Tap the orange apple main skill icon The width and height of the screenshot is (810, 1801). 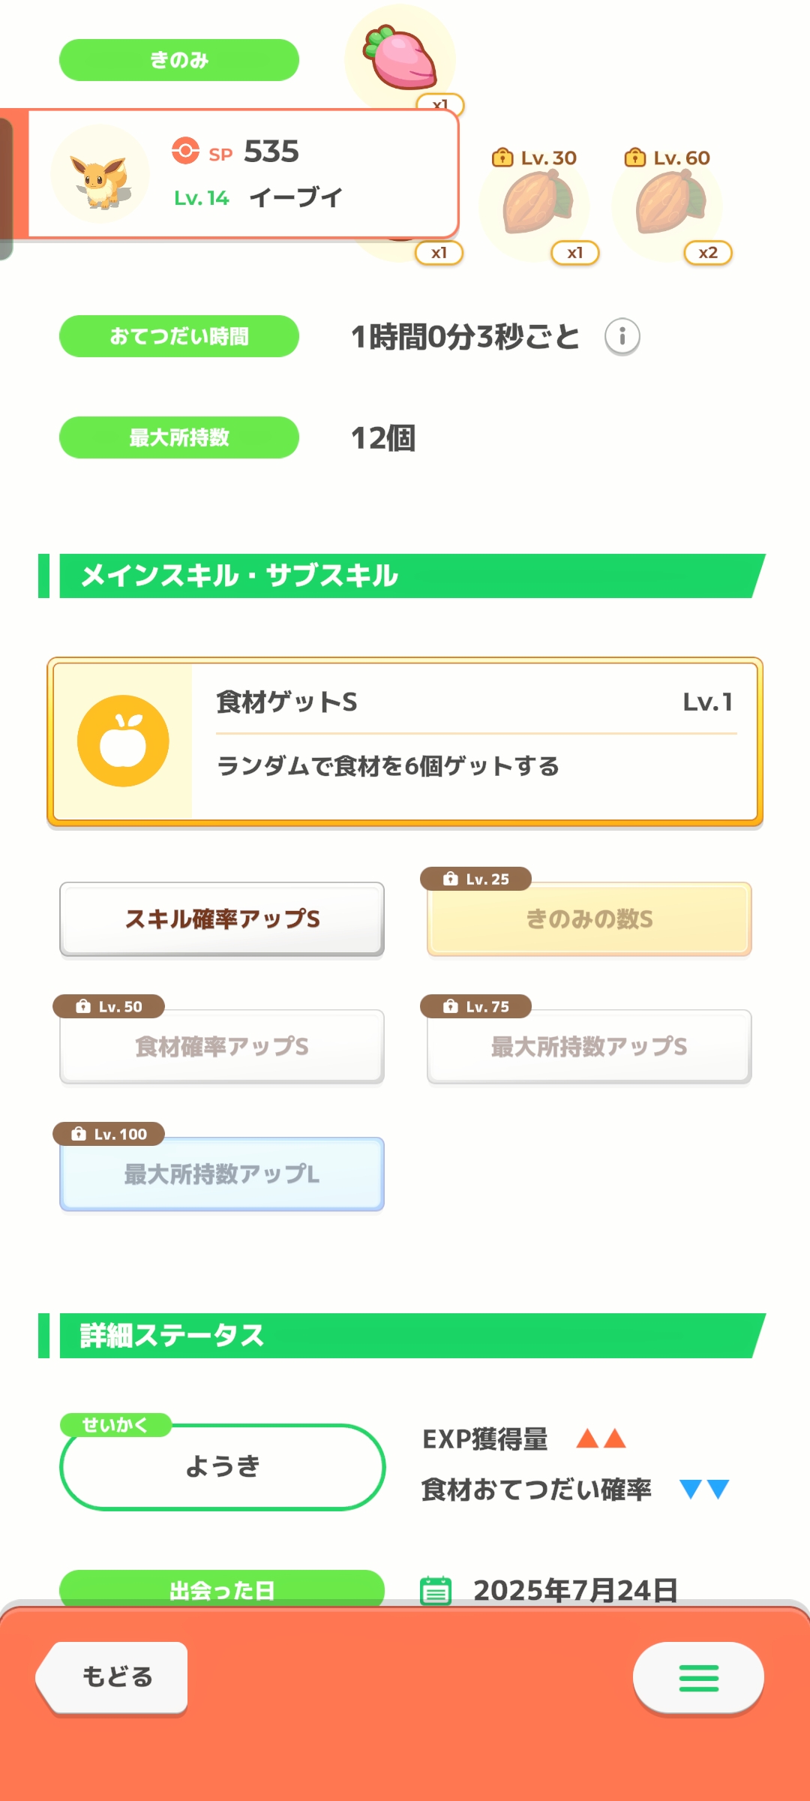pyautogui.click(x=123, y=741)
